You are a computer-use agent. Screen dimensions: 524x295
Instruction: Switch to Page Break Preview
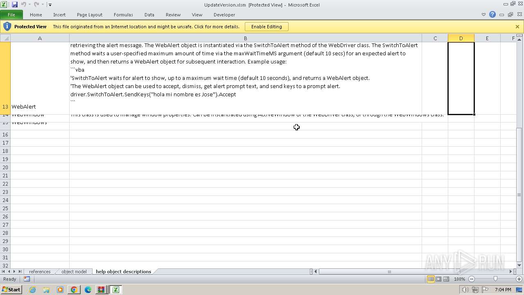(x=446, y=279)
